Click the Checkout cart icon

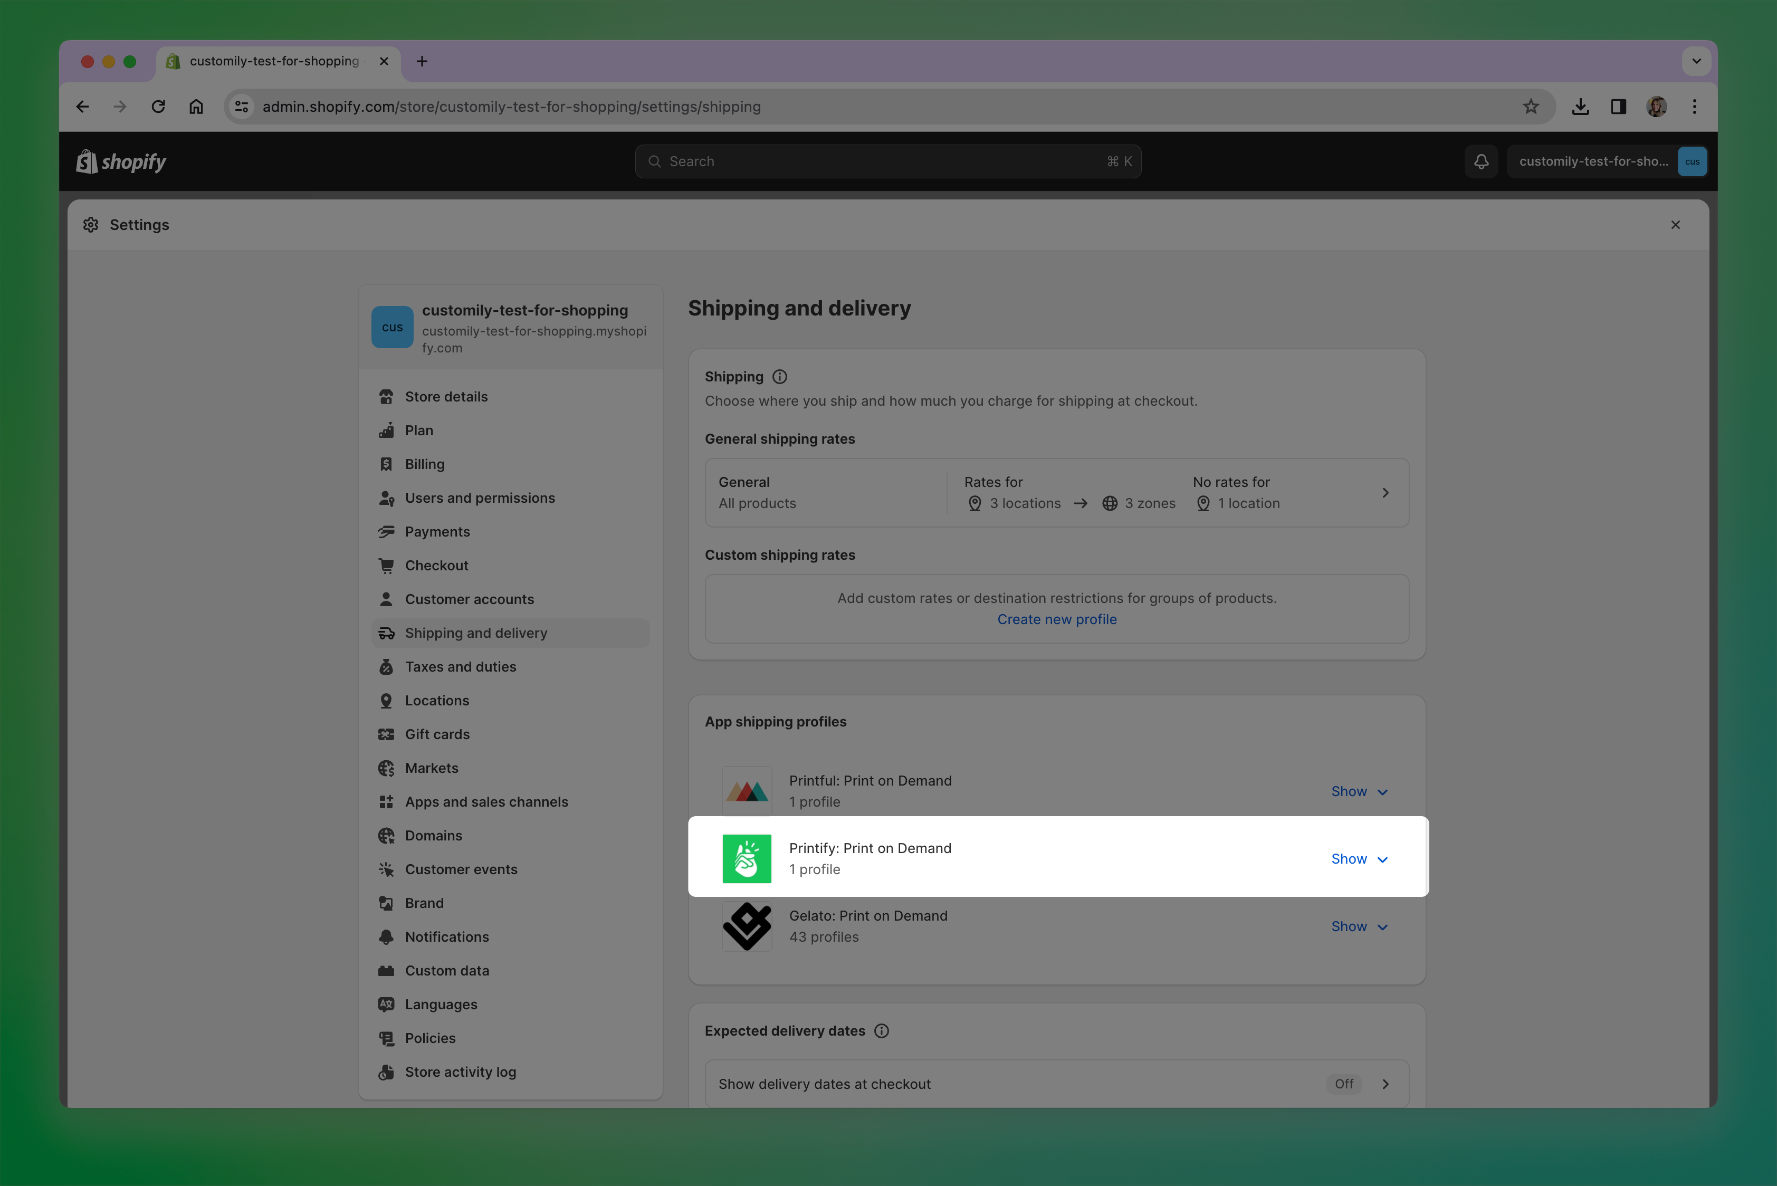pyautogui.click(x=387, y=565)
